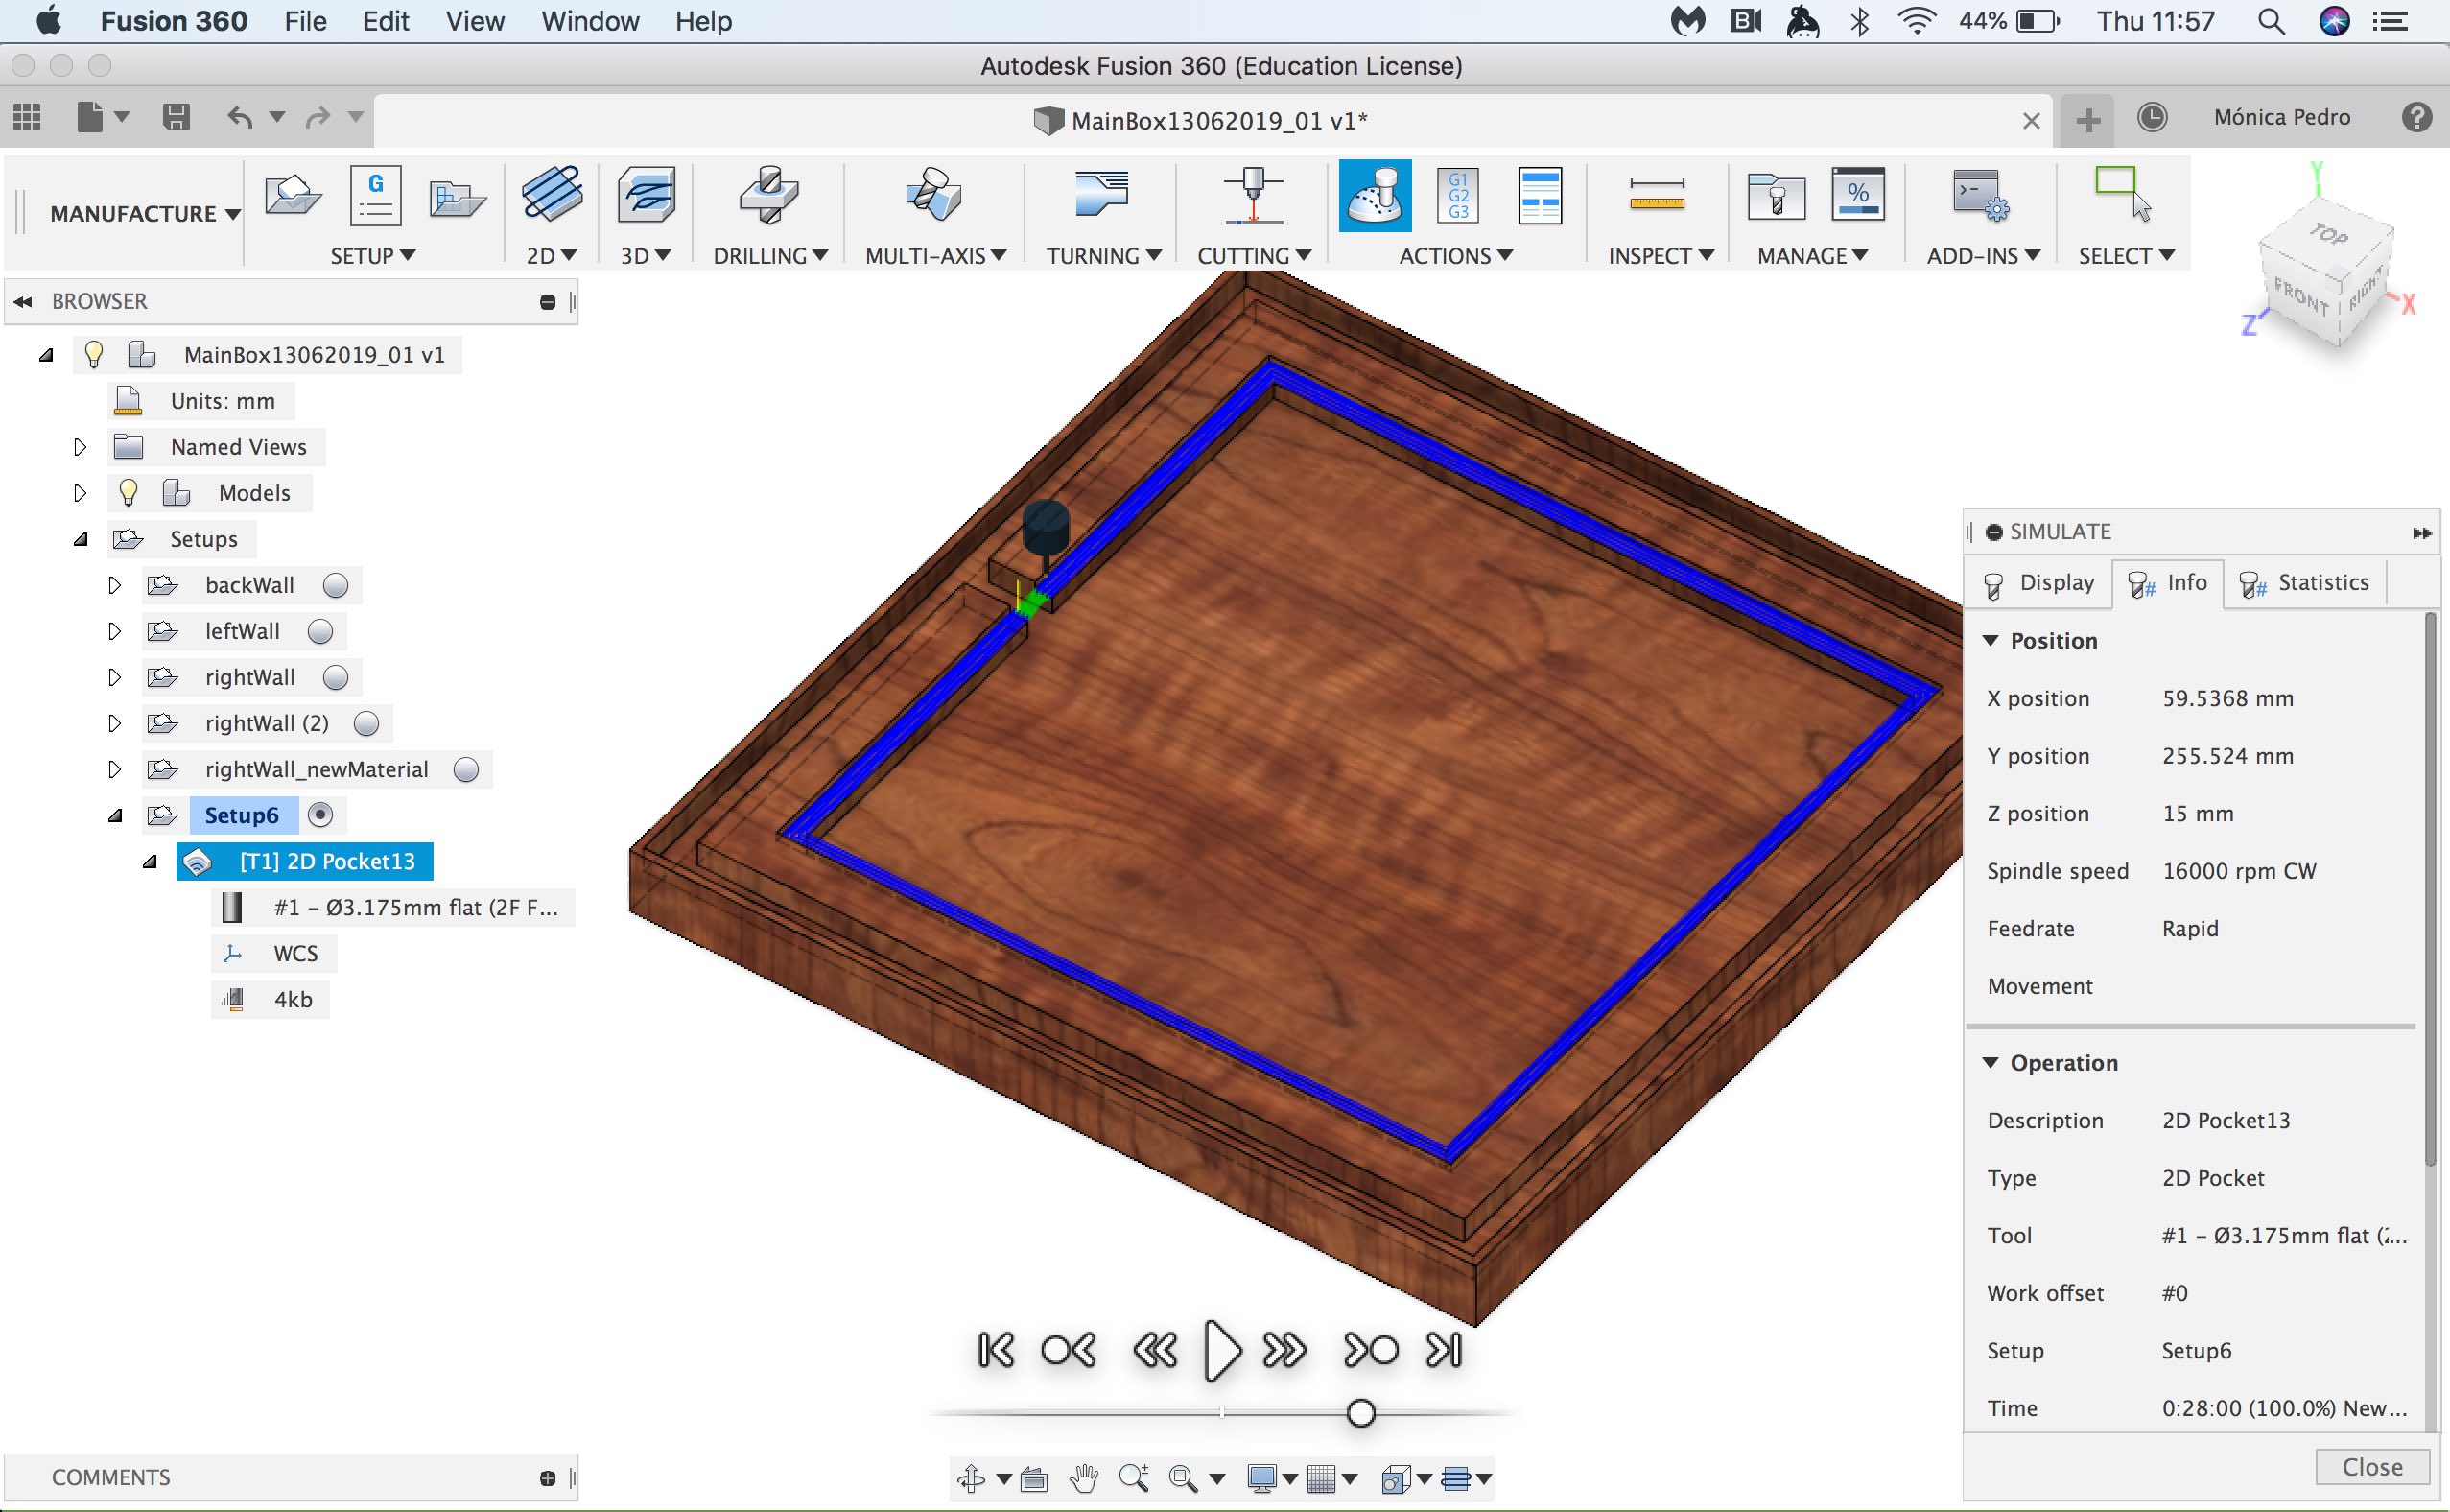Open the NC Program G-code icon

point(375,194)
